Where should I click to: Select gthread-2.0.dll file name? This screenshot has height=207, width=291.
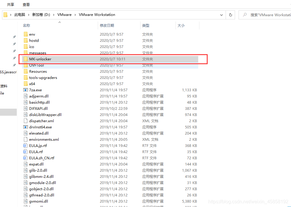pyautogui.click(x=42, y=195)
